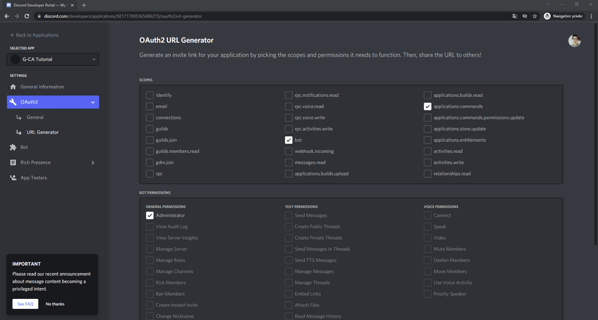Enable the guilds scope checkbox

(x=149, y=129)
